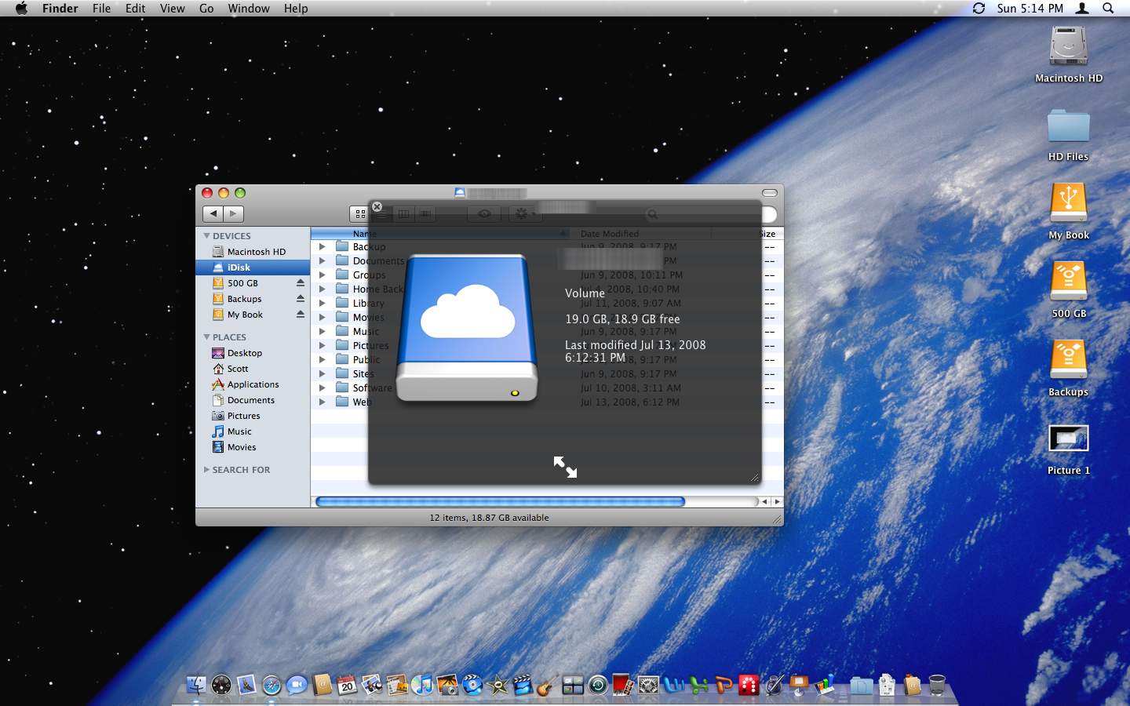Screen dimensions: 1130x706
Task: Close the Quick Look preview panel
Action: point(377,207)
